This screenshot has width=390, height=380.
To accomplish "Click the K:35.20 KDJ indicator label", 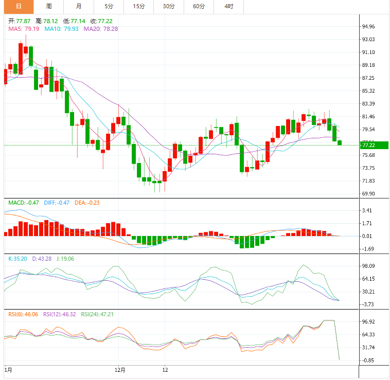I will coord(17,258).
